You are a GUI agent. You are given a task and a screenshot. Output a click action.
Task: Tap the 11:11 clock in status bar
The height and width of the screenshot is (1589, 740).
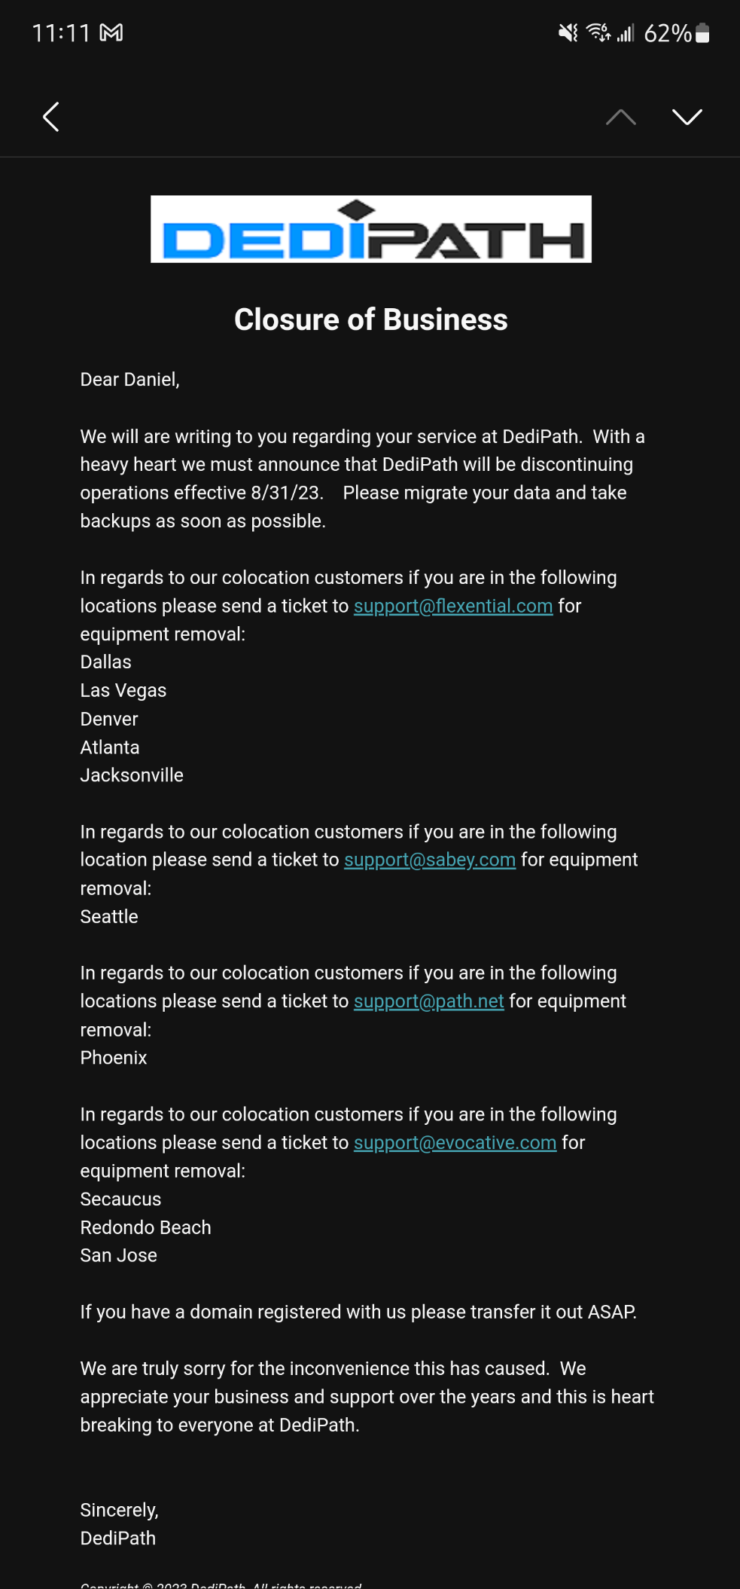[60, 32]
